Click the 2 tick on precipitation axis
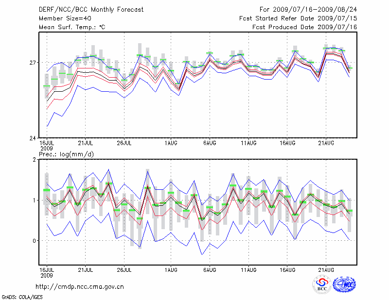The width and height of the screenshot is (389, 300). pos(35,159)
